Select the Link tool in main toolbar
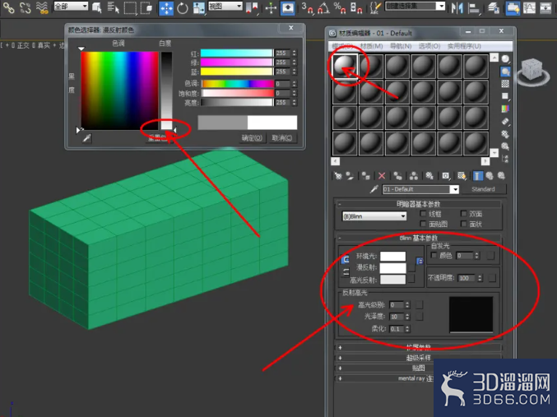Viewport: 557px width, 417px height. [x=8, y=7]
